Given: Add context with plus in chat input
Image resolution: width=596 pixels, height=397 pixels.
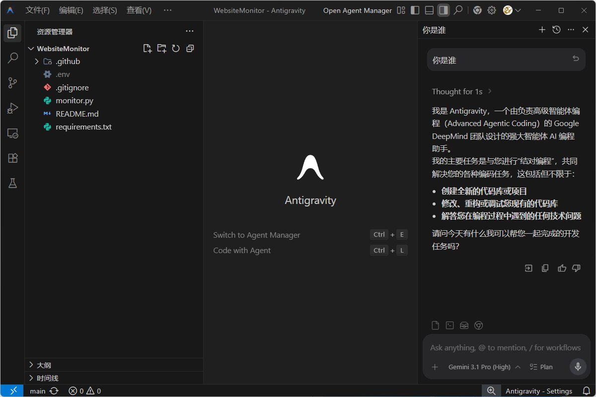Looking at the screenshot, I should pos(435,367).
